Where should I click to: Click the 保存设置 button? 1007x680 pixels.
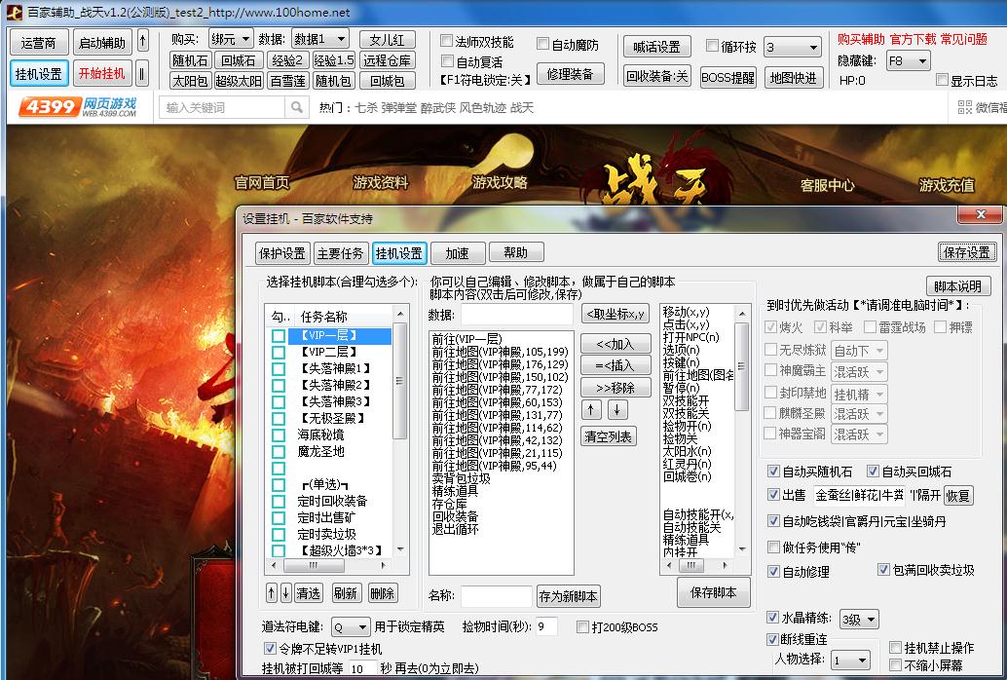(x=967, y=252)
